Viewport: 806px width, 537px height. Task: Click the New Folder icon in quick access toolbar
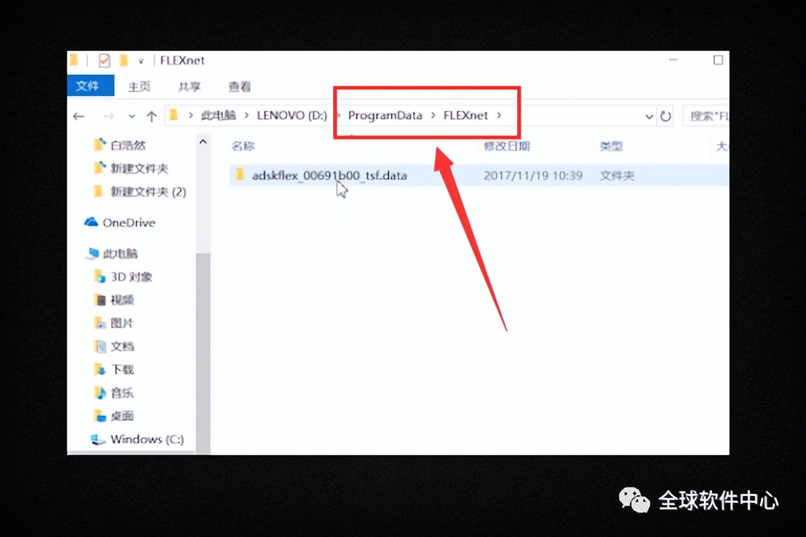pos(124,60)
